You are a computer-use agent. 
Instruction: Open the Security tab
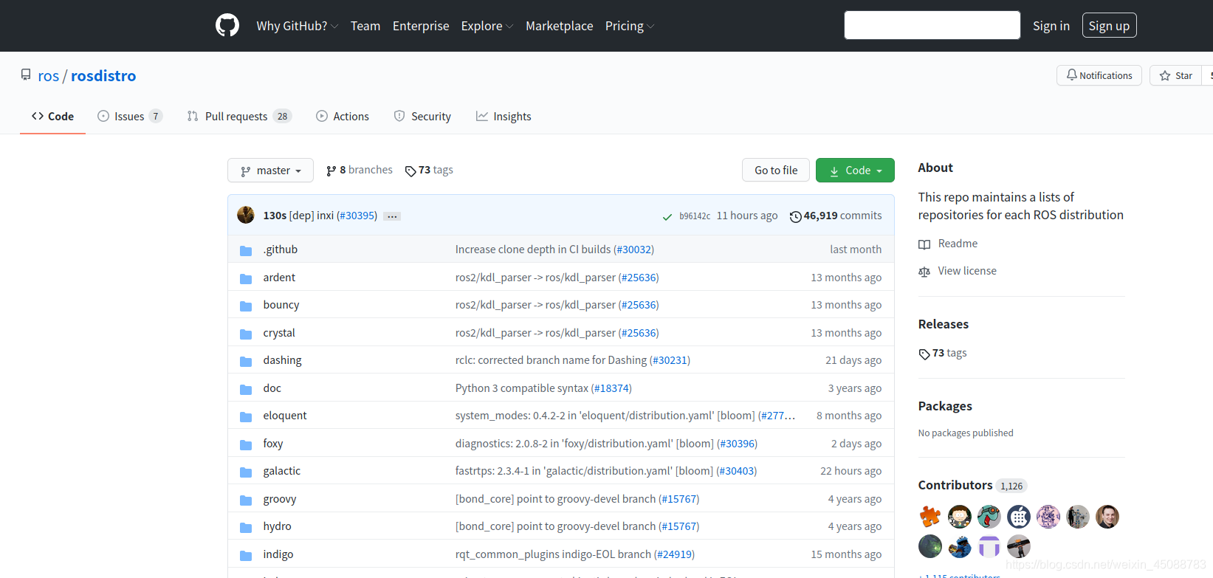point(422,117)
